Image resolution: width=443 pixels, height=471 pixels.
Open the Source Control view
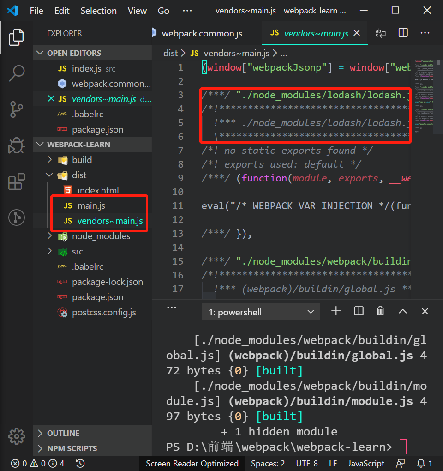(x=16, y=109)
